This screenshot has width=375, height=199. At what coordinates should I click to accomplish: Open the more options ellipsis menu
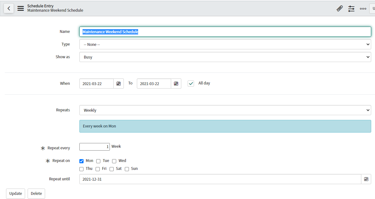point(363,9)
